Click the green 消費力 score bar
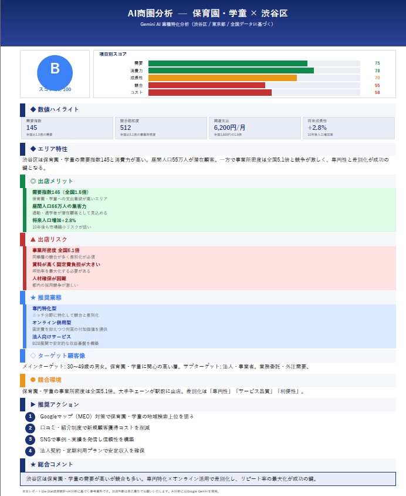The image size is (406, 496). pos(231,71)
